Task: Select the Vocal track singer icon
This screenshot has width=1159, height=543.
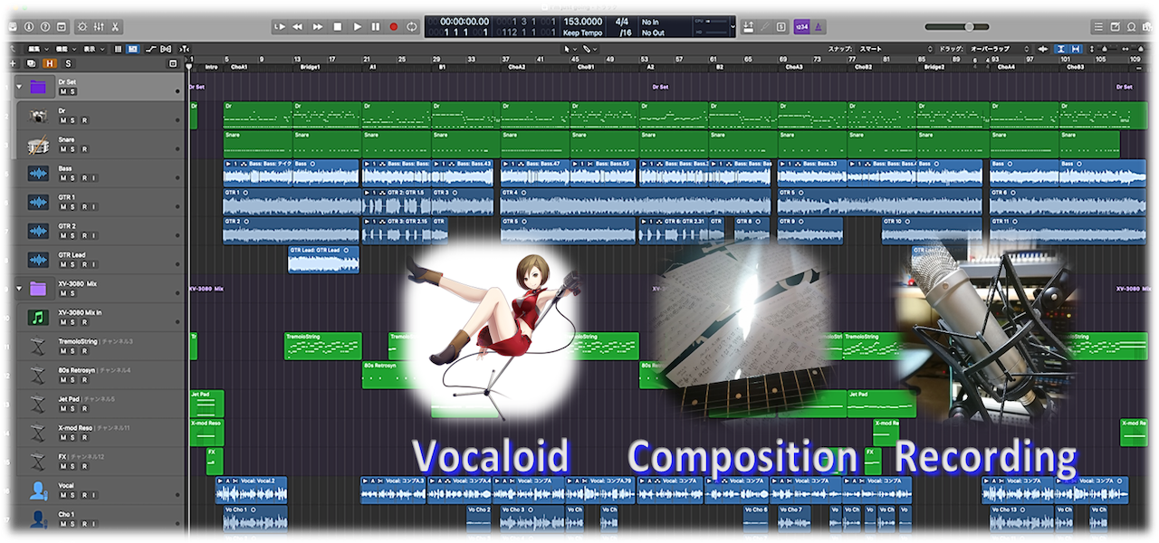Action: coord(38,491)
